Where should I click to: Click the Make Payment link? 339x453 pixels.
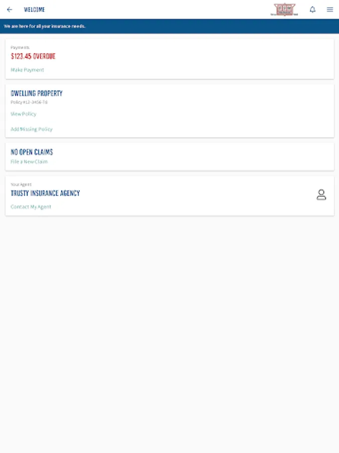point(27,70)
